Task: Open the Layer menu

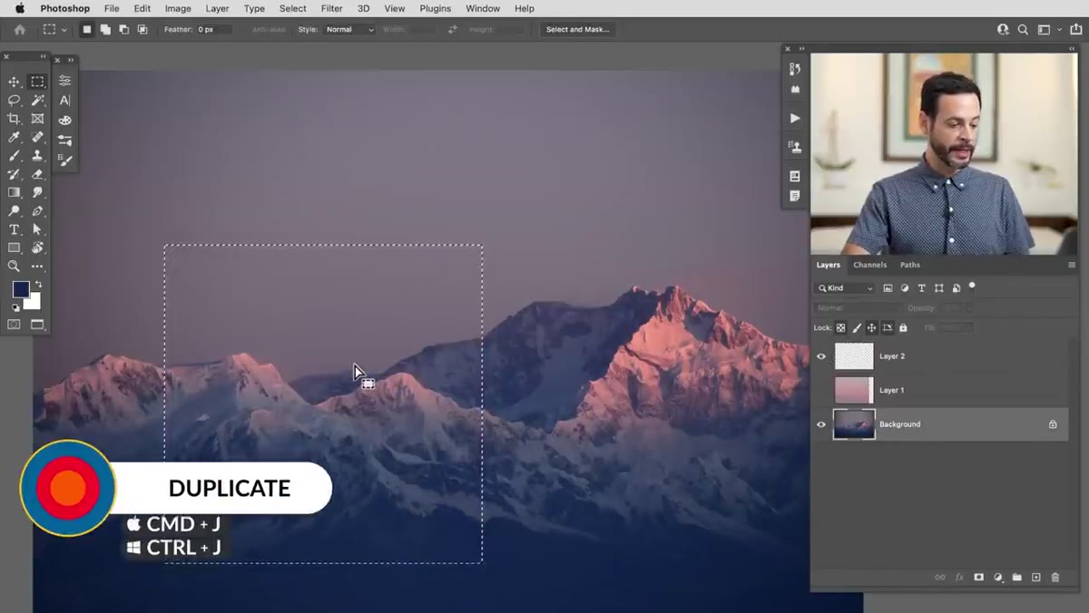Action: click(217, 8)
